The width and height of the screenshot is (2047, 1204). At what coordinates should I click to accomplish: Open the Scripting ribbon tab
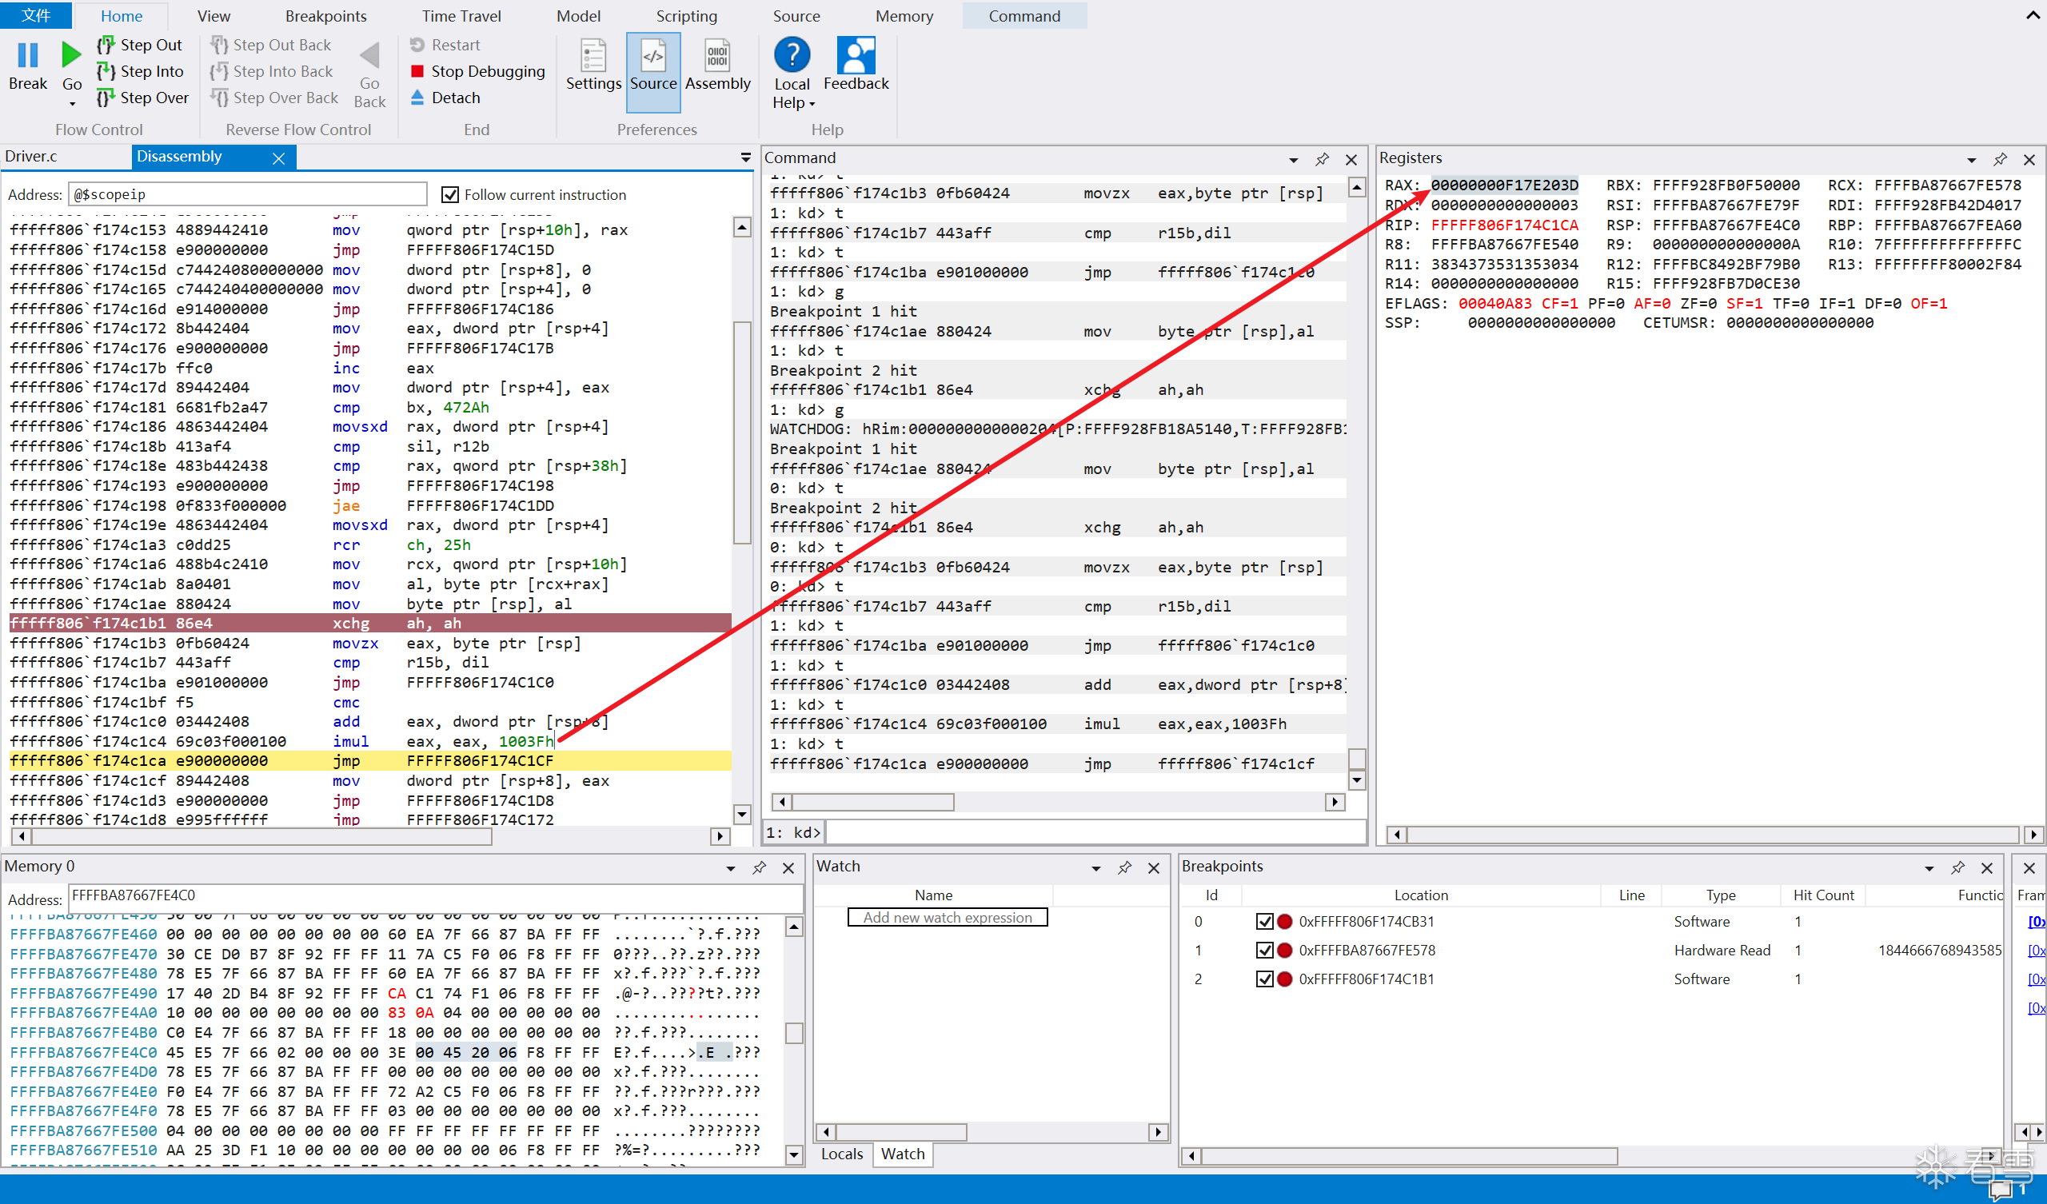[x=686, y=15]
